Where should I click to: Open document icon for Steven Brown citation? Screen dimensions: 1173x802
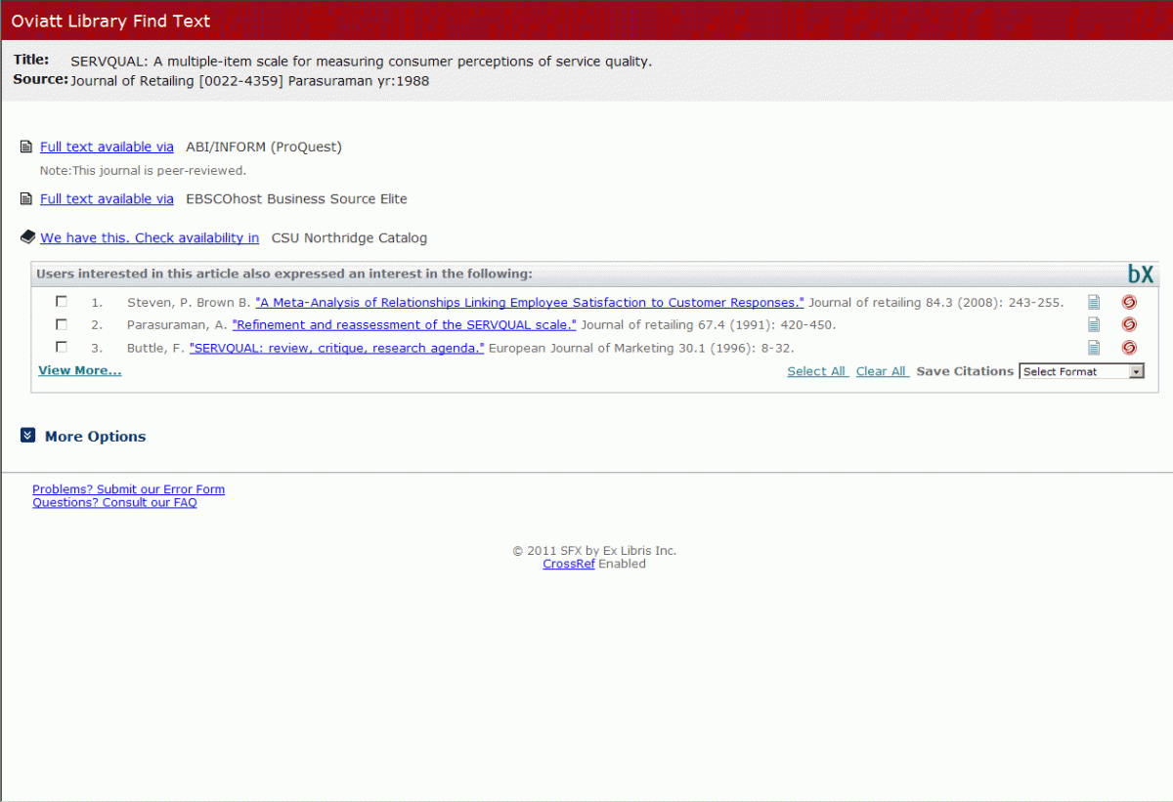(1094, 302)
